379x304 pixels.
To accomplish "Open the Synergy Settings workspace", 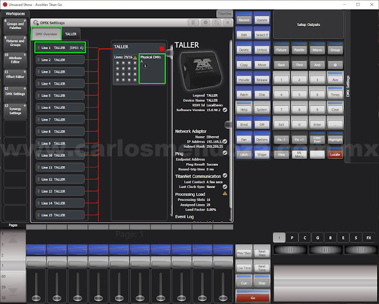I will tap(15, 111).
